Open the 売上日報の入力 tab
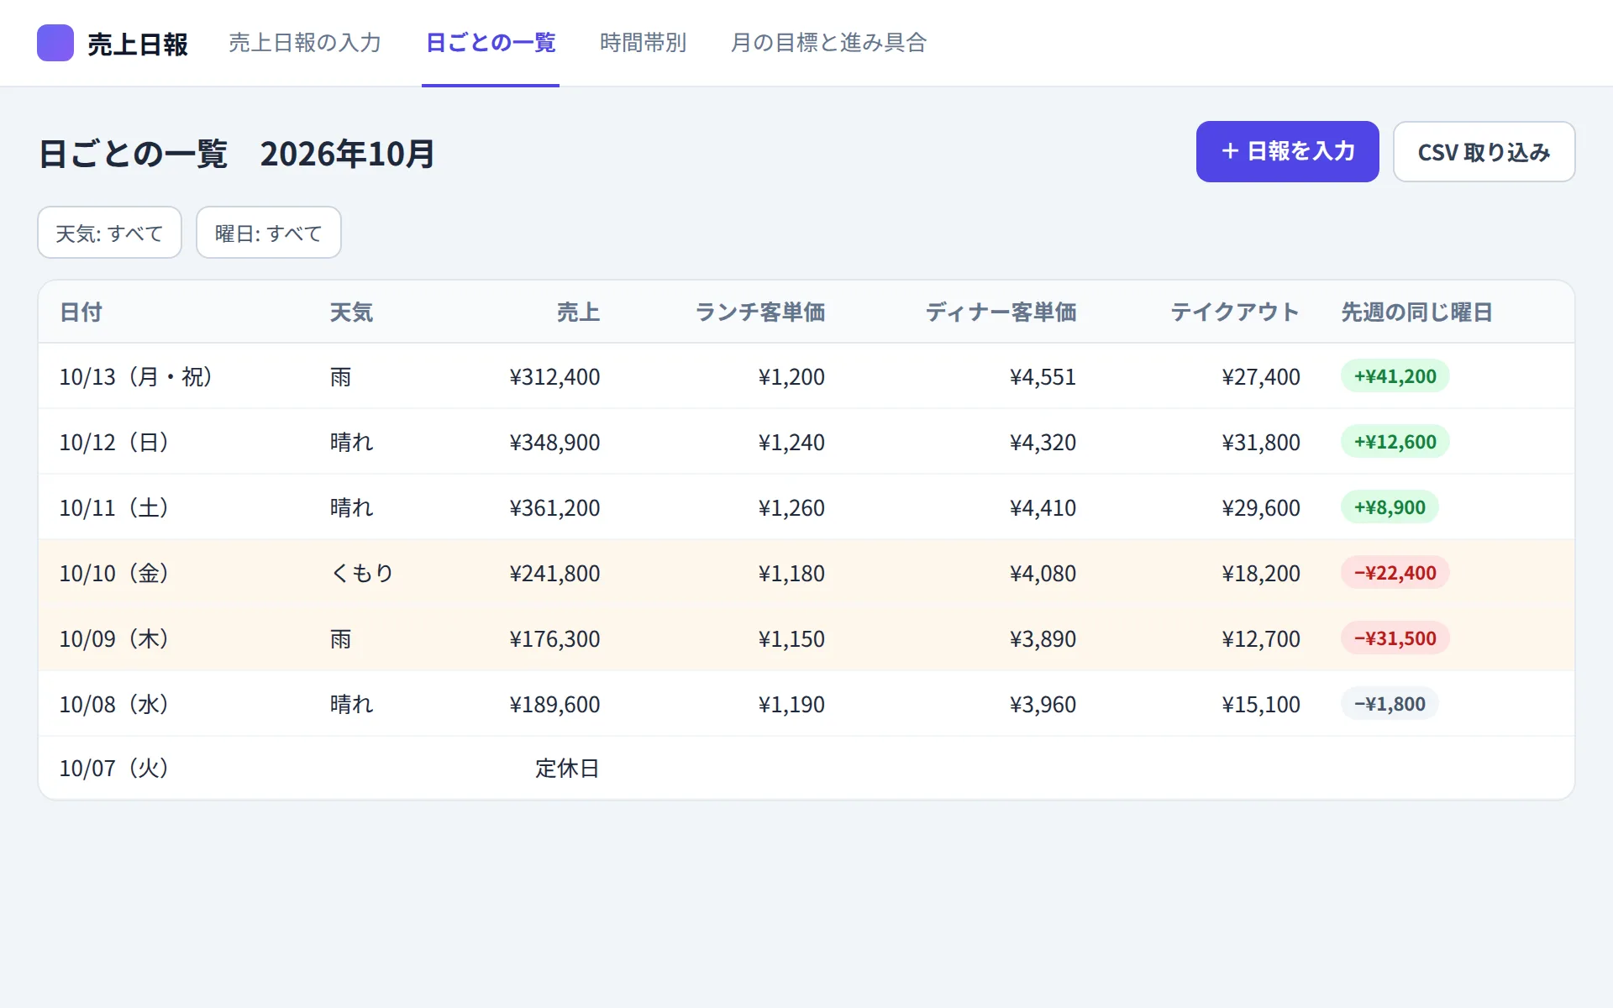The width and height of the screenshot is (1613, 1008). (305, 43)
